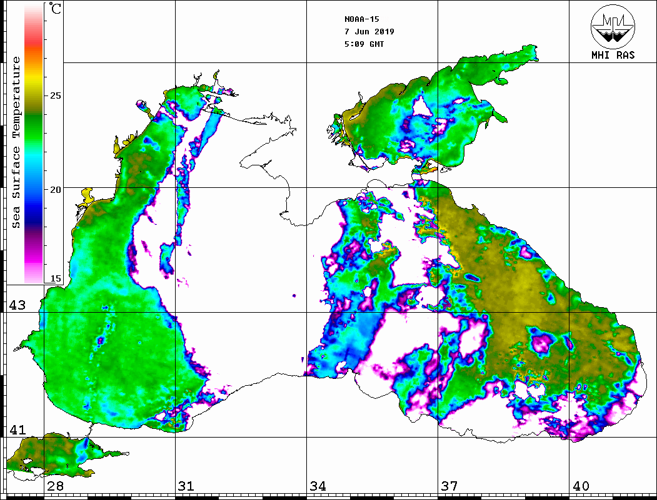Viewport: 657px width, 500px height.
Task: Click the latitude label '43'
Action: click(x=18, y=305)
